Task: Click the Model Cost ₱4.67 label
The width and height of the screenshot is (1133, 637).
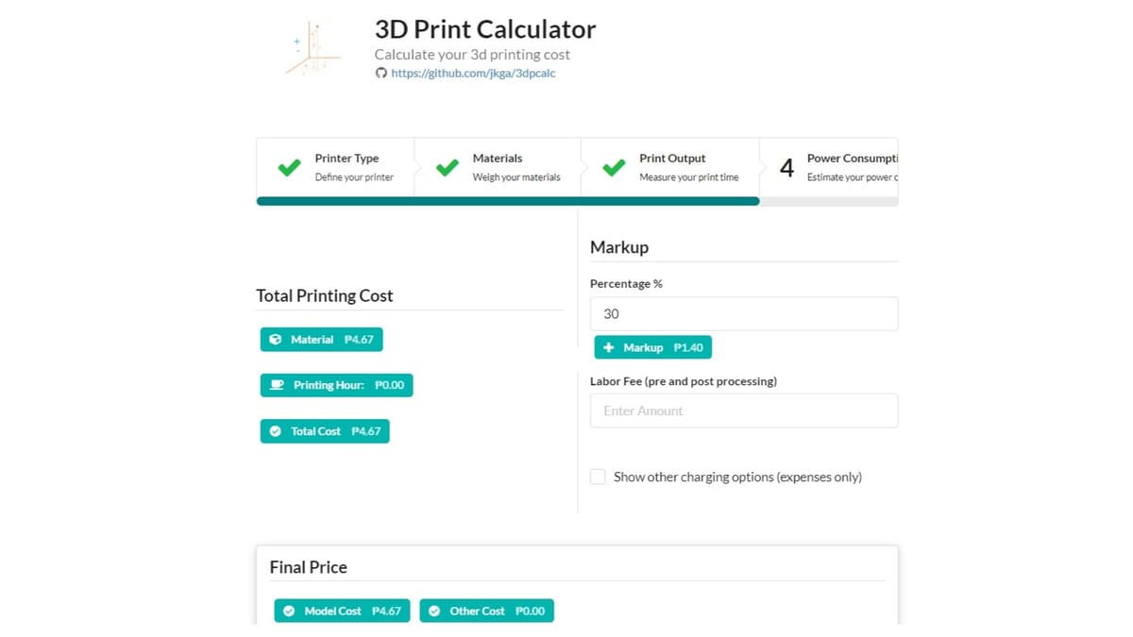Action: tap(344, 611)
